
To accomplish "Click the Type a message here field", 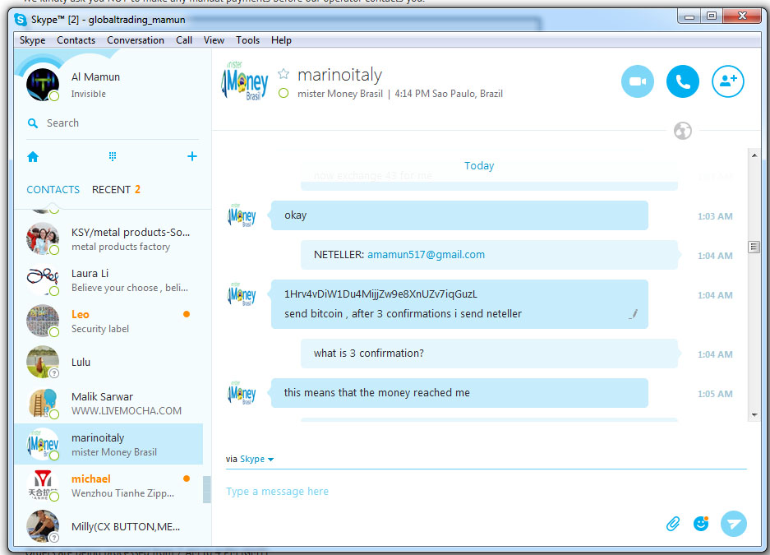I will point(486,492).
